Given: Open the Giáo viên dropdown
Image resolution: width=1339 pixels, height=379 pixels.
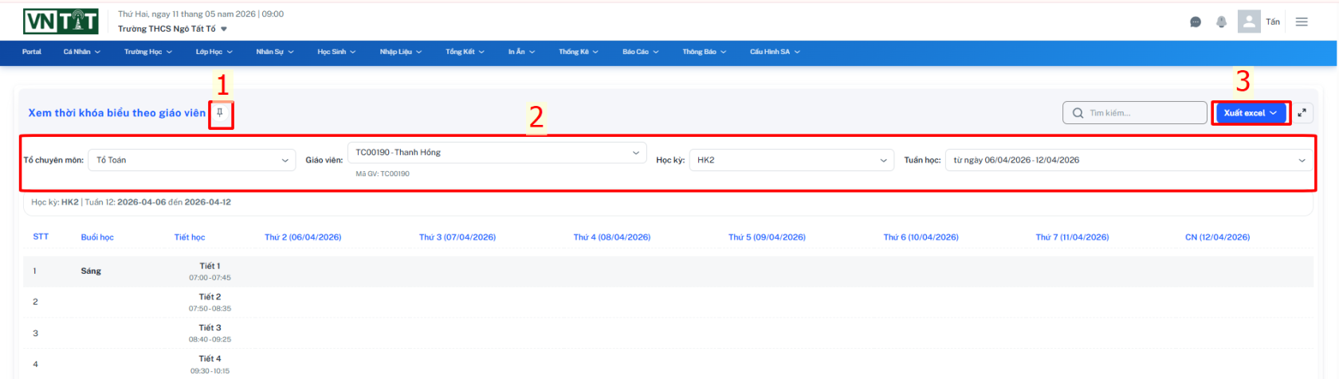Looking at the screenshot, I should [x=497, y=153].
